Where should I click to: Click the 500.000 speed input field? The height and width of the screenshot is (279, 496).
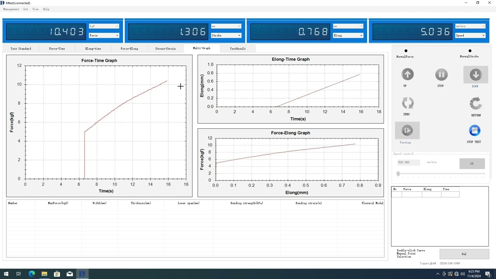[408, 162]
